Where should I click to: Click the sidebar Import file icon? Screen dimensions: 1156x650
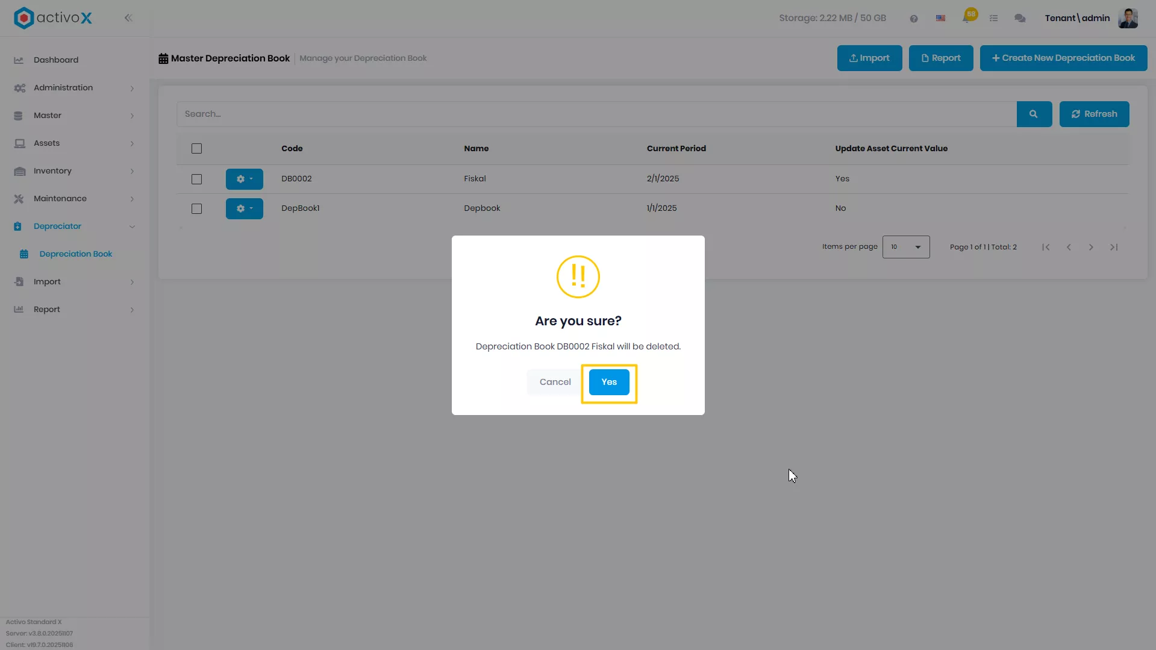19,282
